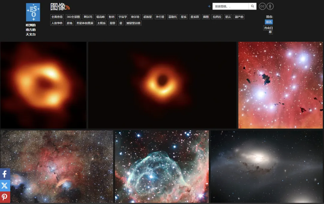
Task: Sort images by 排名
Action: [268, 22]
